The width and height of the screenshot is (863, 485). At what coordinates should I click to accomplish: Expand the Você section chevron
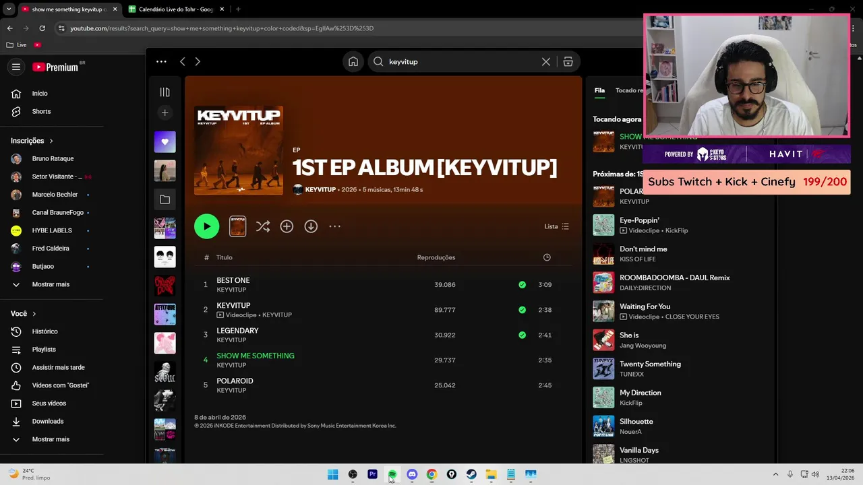[x=34, y=314]
